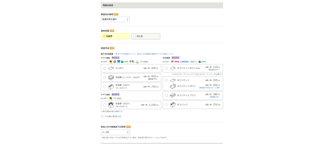Click the ネコポス envelope icon
The height and width of the screenshot is (144, 325).
coord(111,68)
